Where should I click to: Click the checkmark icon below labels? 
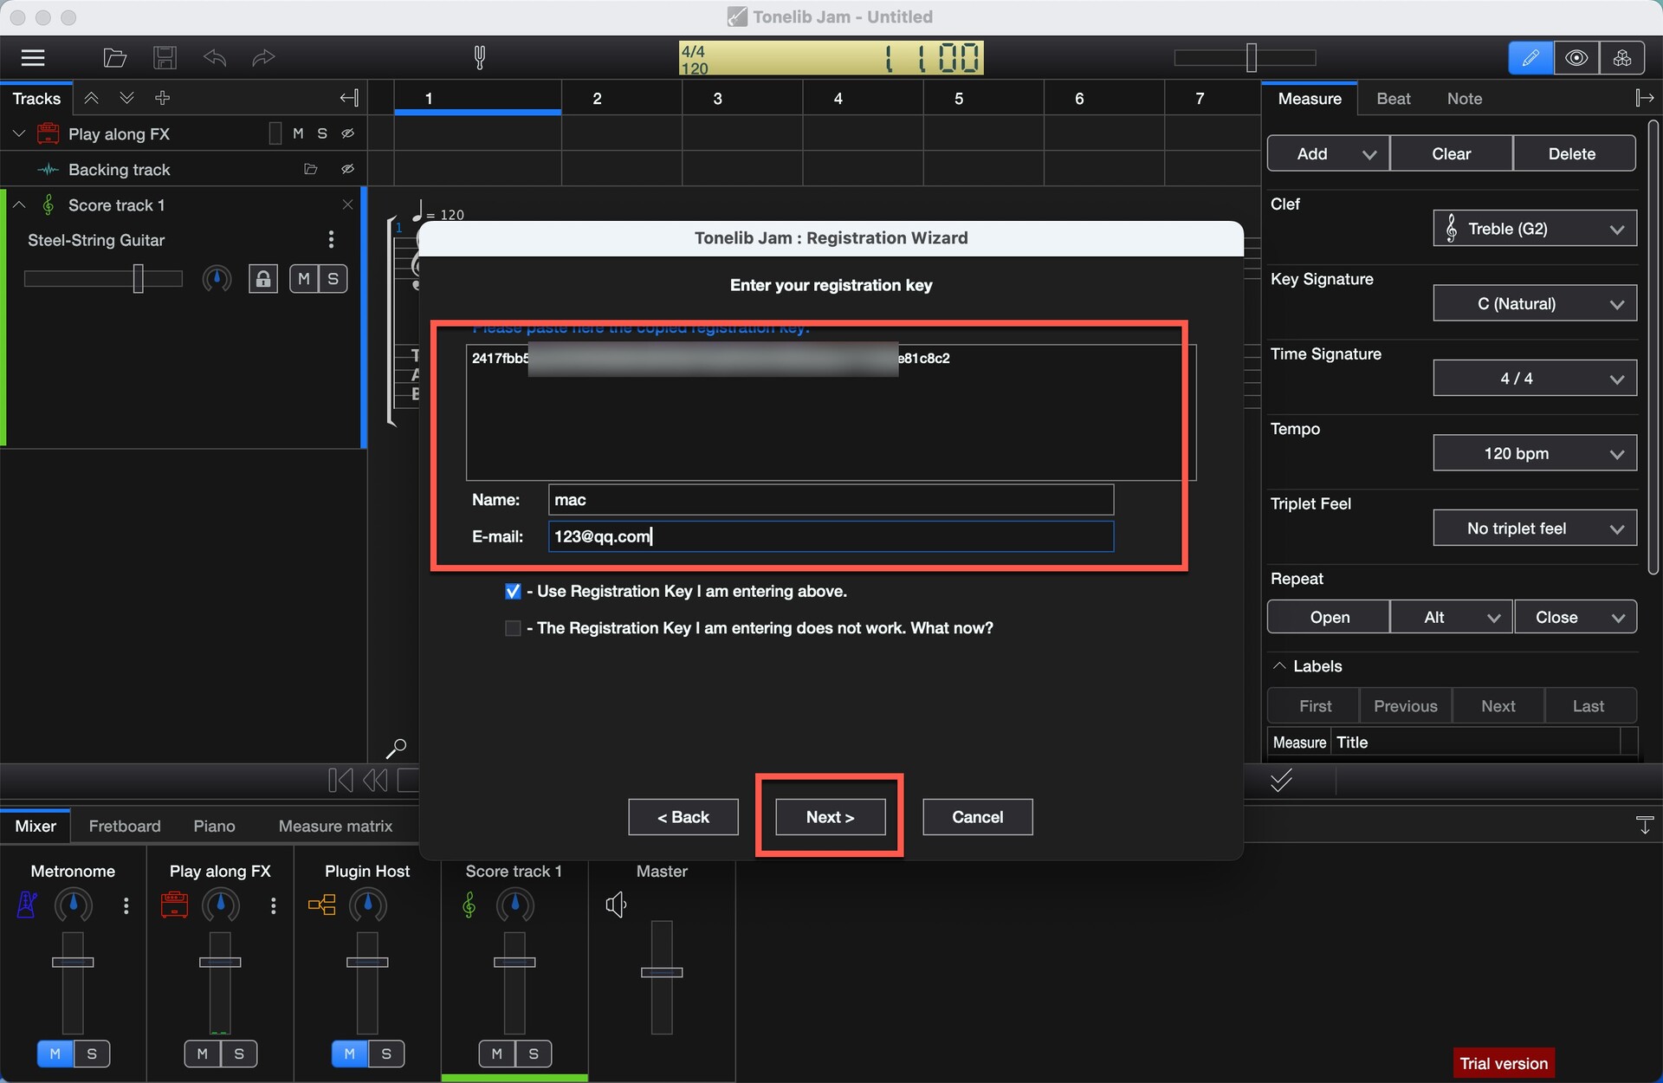coord(1281,781)
